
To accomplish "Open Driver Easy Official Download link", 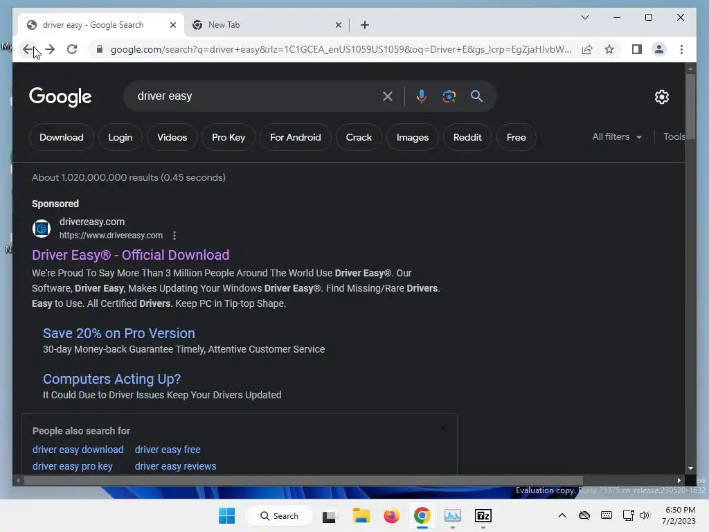I will point(131,255).
